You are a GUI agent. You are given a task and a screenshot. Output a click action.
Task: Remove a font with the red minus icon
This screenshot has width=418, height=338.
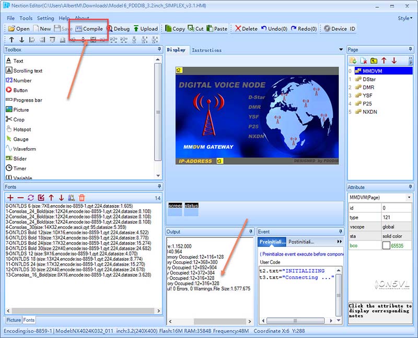20,198
